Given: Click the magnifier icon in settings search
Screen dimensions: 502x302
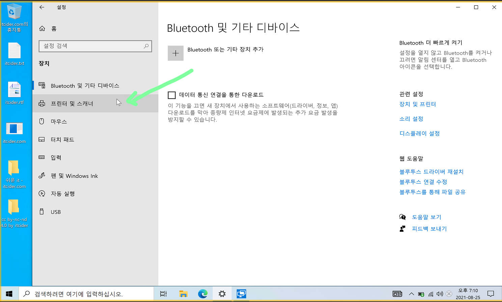Looking at the screenshot, I should (x=146, y=46).
